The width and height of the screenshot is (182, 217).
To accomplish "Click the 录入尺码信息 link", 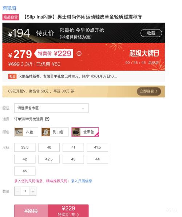I will [82, 181].
